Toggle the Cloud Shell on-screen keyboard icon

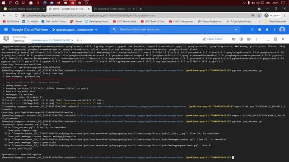[233, 39]
